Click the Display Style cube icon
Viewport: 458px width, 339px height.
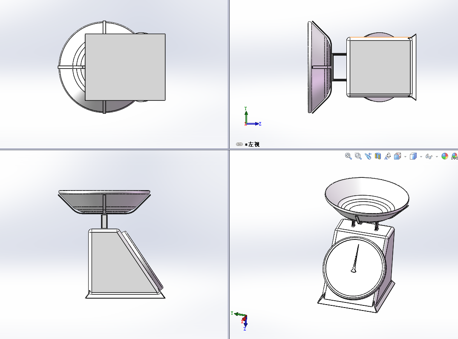pyautogui.click(x=413, y=156)
